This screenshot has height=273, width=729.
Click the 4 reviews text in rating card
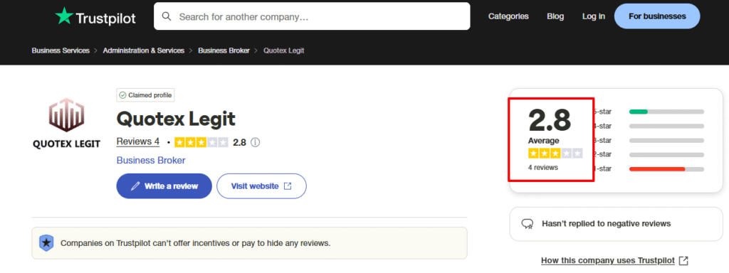coord(543,168)
